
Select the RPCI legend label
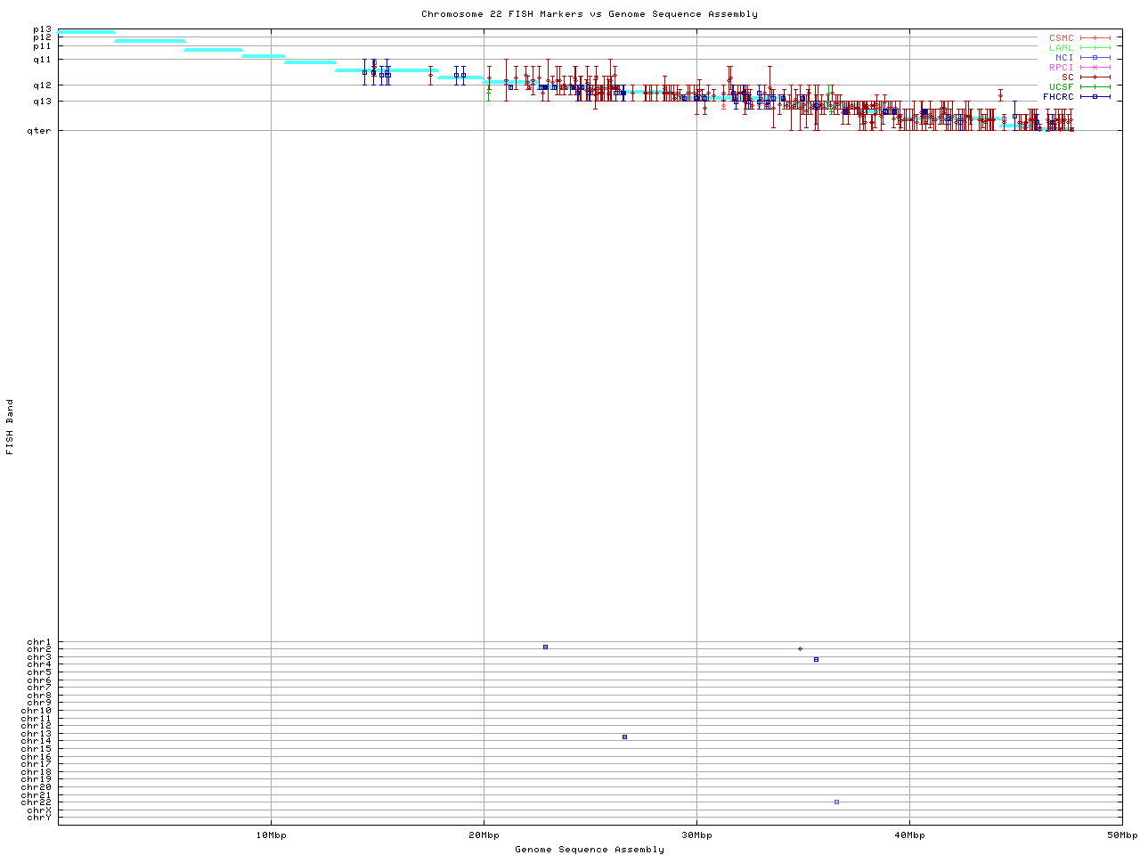[1061, 67]
